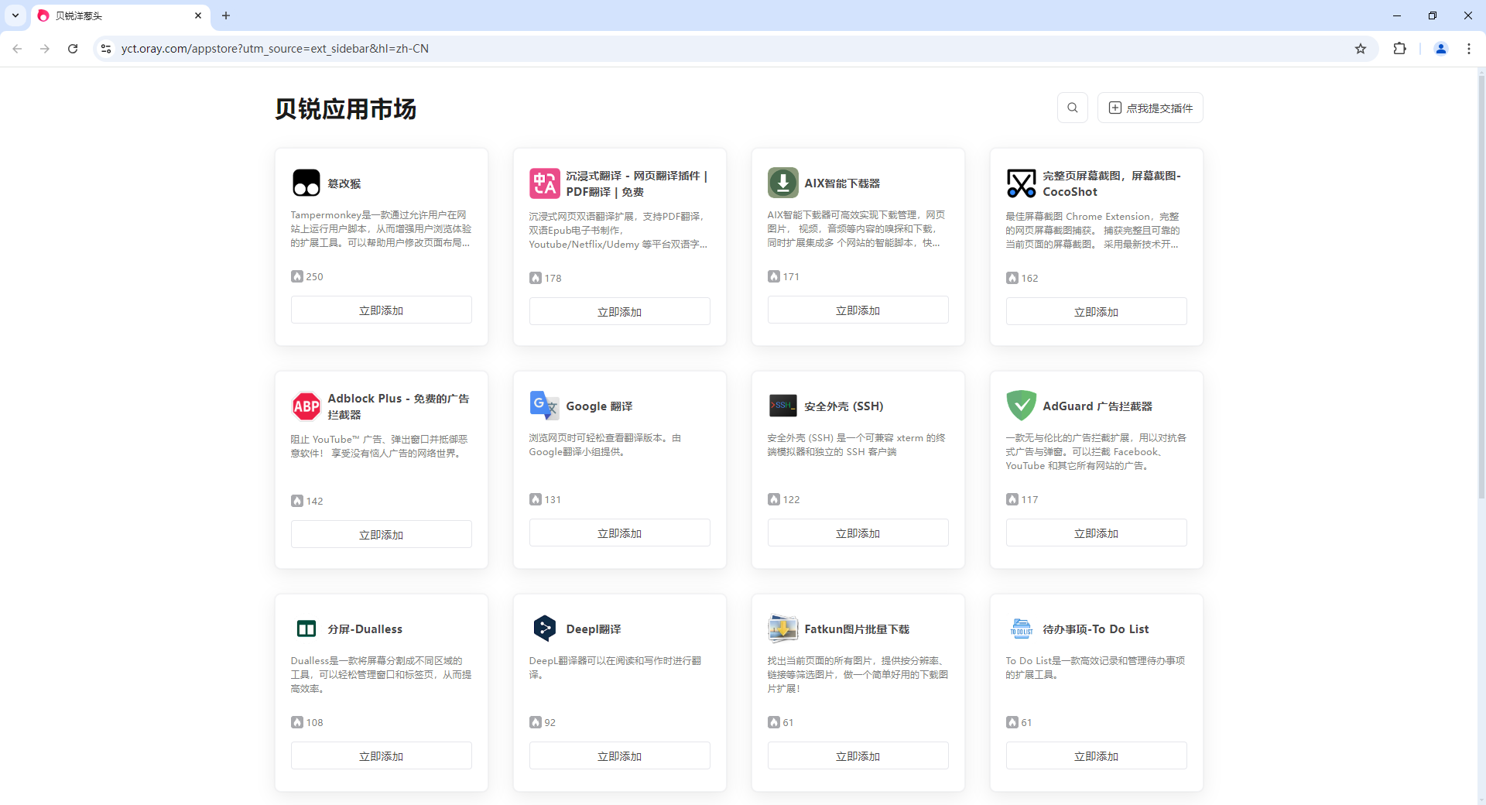Click the 安全外壳 (SSH) terminal icon
Image resolution: width=1486 pixels, height=805 pixels.
click(x=783, y=406)
